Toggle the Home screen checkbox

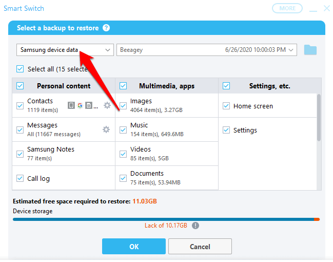coord(226,106)
